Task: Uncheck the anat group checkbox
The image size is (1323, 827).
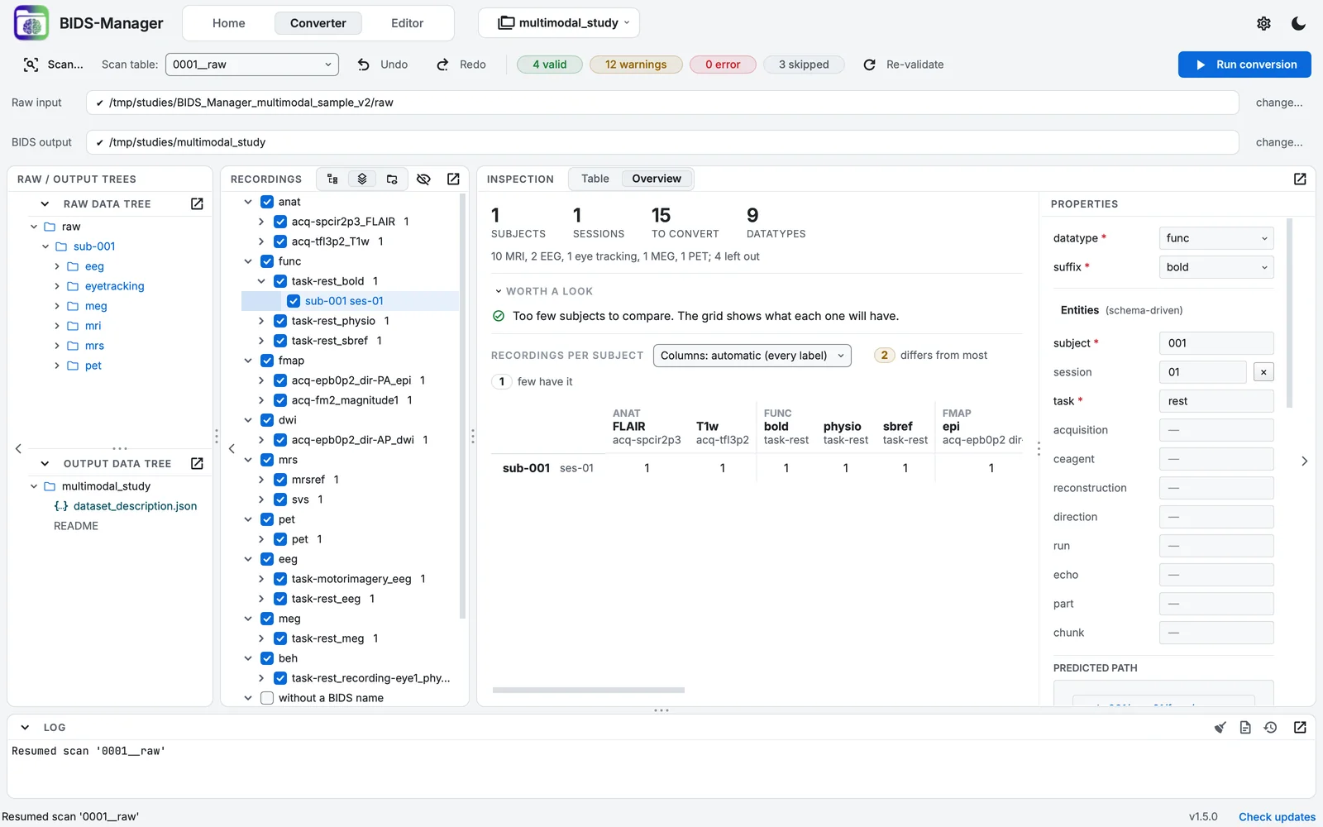Action: pos(267,202)
